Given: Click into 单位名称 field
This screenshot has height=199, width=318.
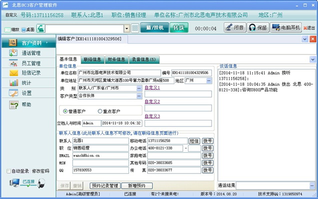Looking at the screenshot, I should (119, 72).
